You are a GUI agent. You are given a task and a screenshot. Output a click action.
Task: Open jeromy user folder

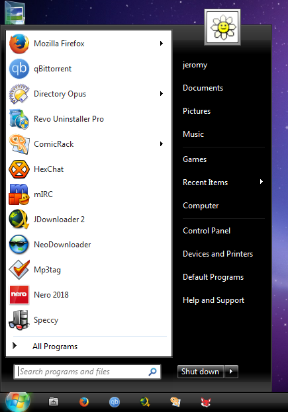coord(195,65)
